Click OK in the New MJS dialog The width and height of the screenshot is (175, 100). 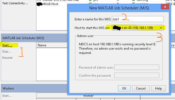point(124,88)
